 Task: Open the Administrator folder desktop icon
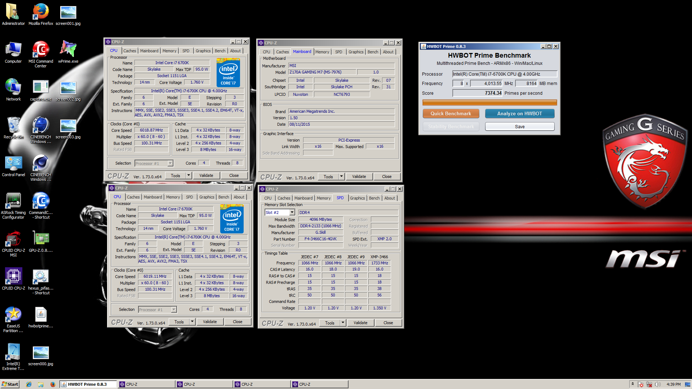click(x=13, y=14)
